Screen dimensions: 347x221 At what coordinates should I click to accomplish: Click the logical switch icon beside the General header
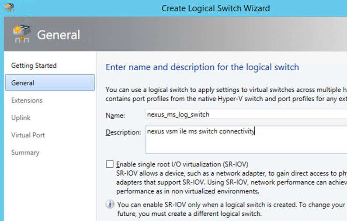tap(21, 34)
